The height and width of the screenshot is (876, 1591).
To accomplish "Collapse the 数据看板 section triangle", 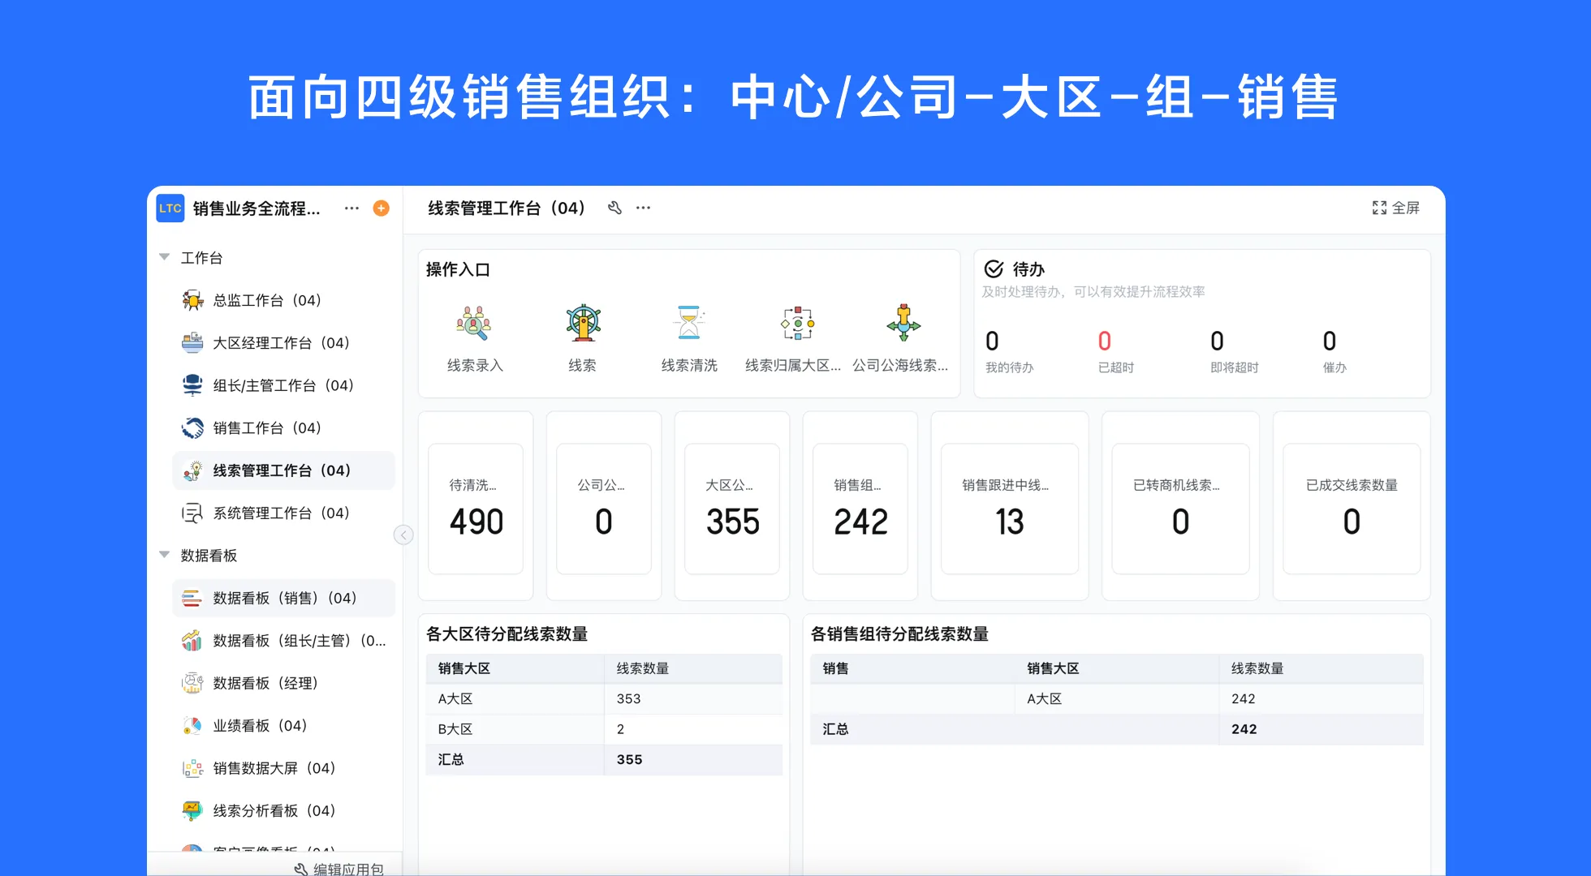I will [163, 555].
